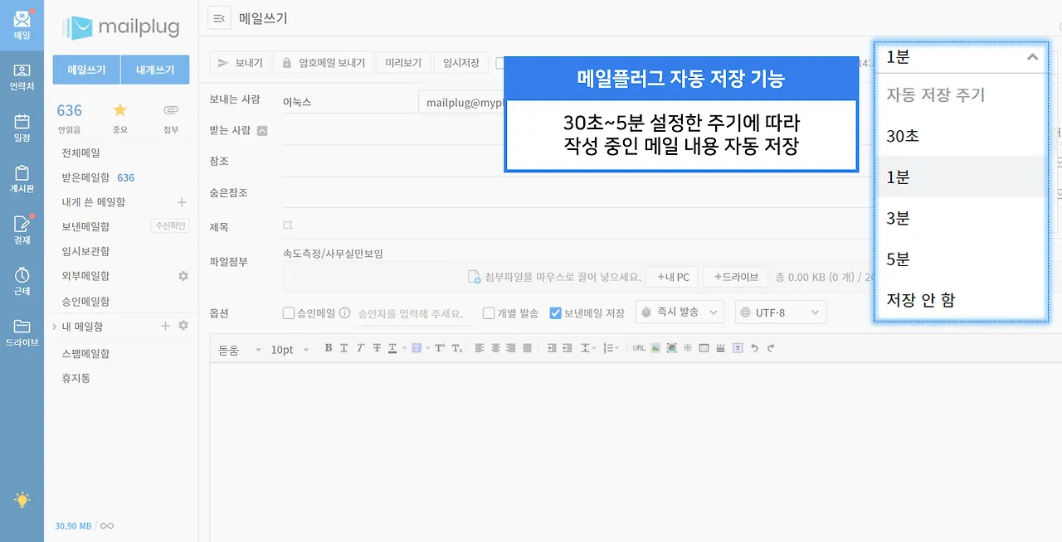Select 30초 auto-save interval
Screen dimensions: 1062x542
pos(961,136)
